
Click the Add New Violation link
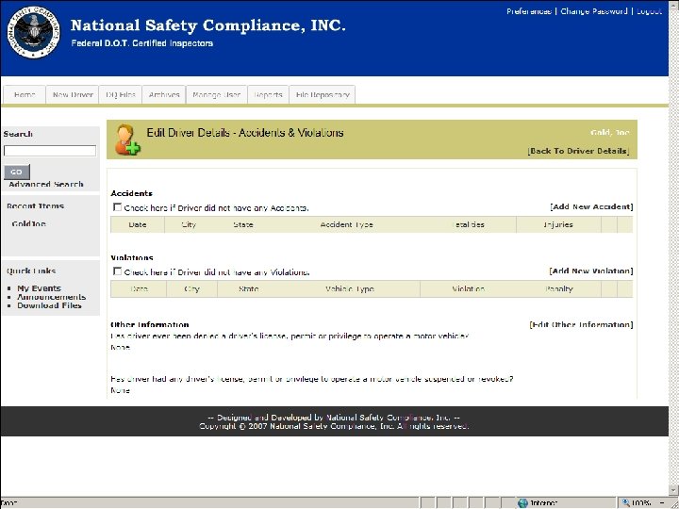click(x=591, y=271)
